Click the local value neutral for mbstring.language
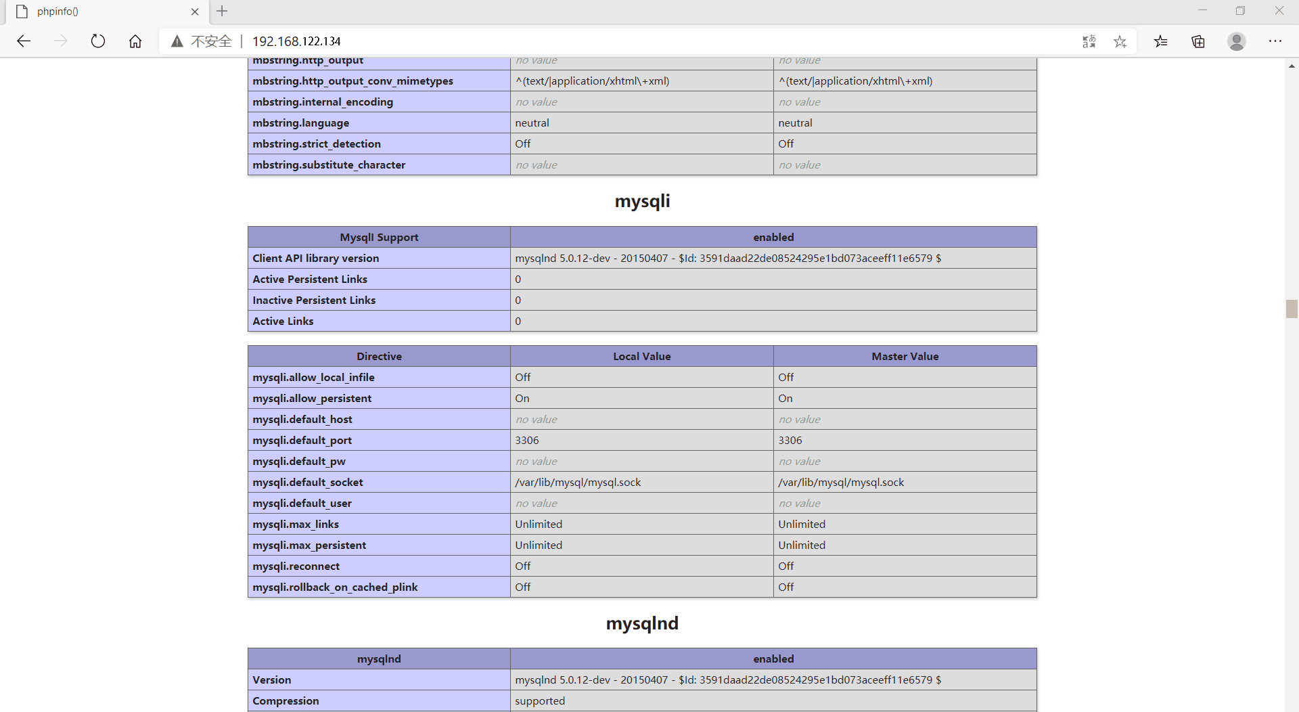 [x=532, y=123]
